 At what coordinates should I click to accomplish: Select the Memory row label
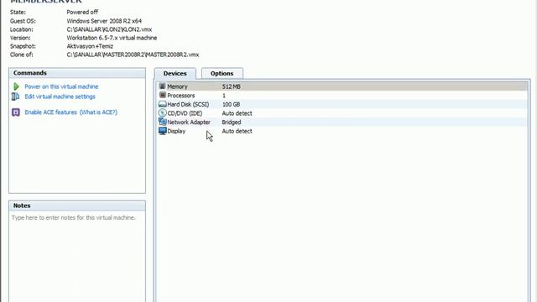coord(177,86)
